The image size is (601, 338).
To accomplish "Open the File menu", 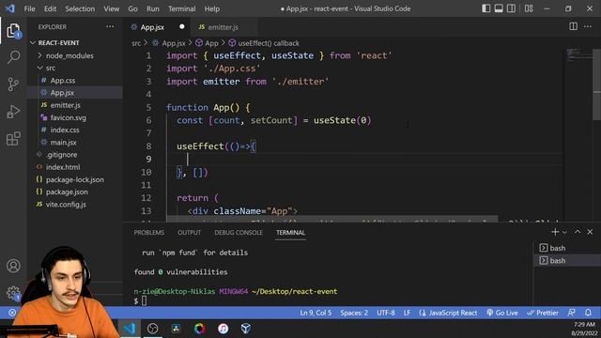I will coord(29,8).
